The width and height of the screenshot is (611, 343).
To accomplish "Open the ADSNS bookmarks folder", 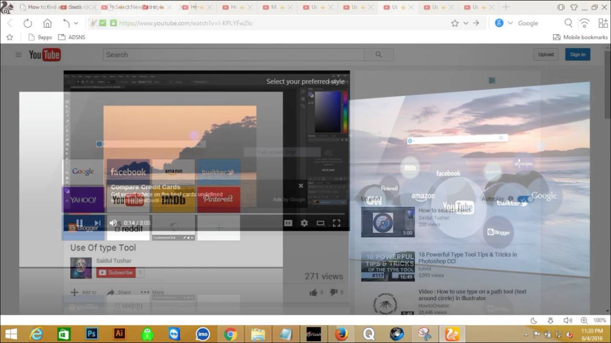I will (72, 37).
